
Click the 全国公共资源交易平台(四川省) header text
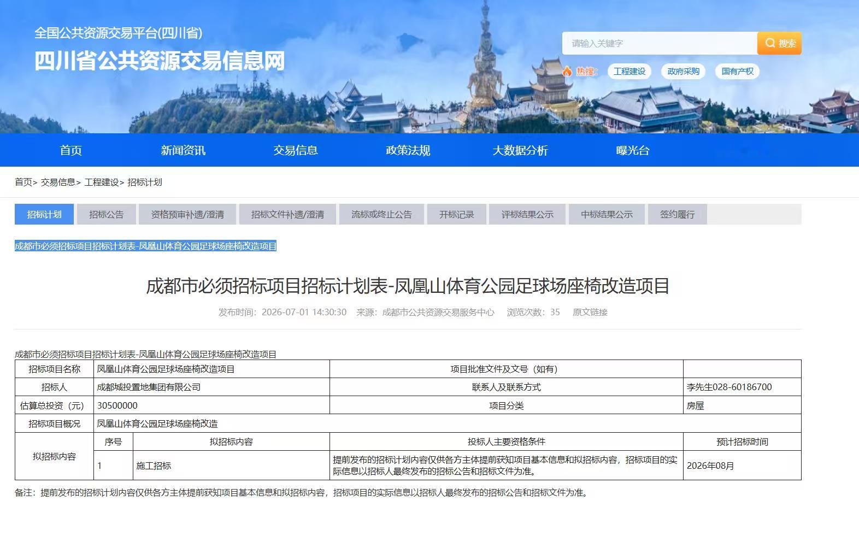(x=119, y=33)
